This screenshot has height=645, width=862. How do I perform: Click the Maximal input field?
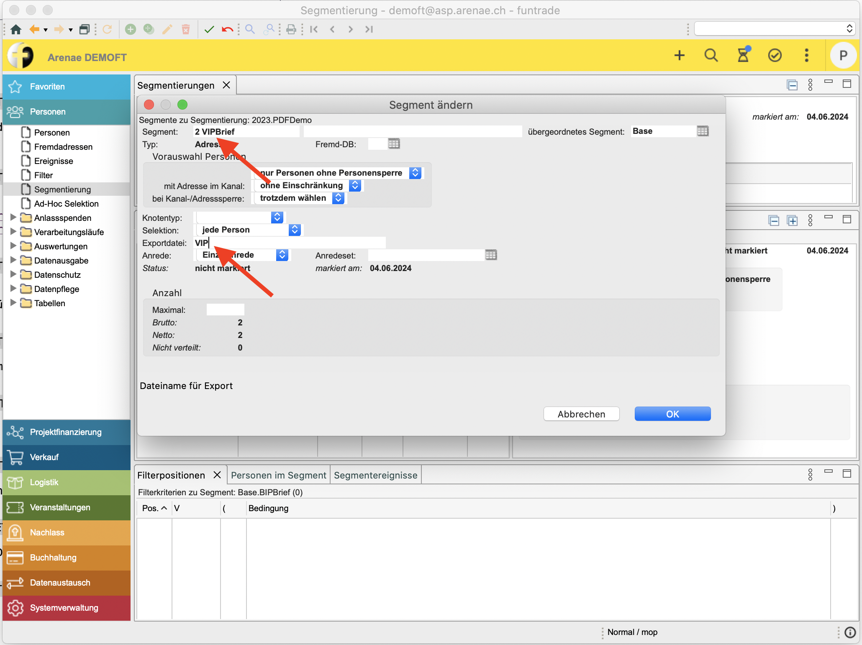pyautogui.click(x=225, y=310)
